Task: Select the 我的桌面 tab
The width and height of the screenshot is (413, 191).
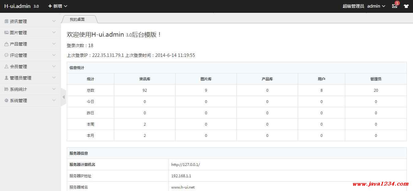Action: 77,19
